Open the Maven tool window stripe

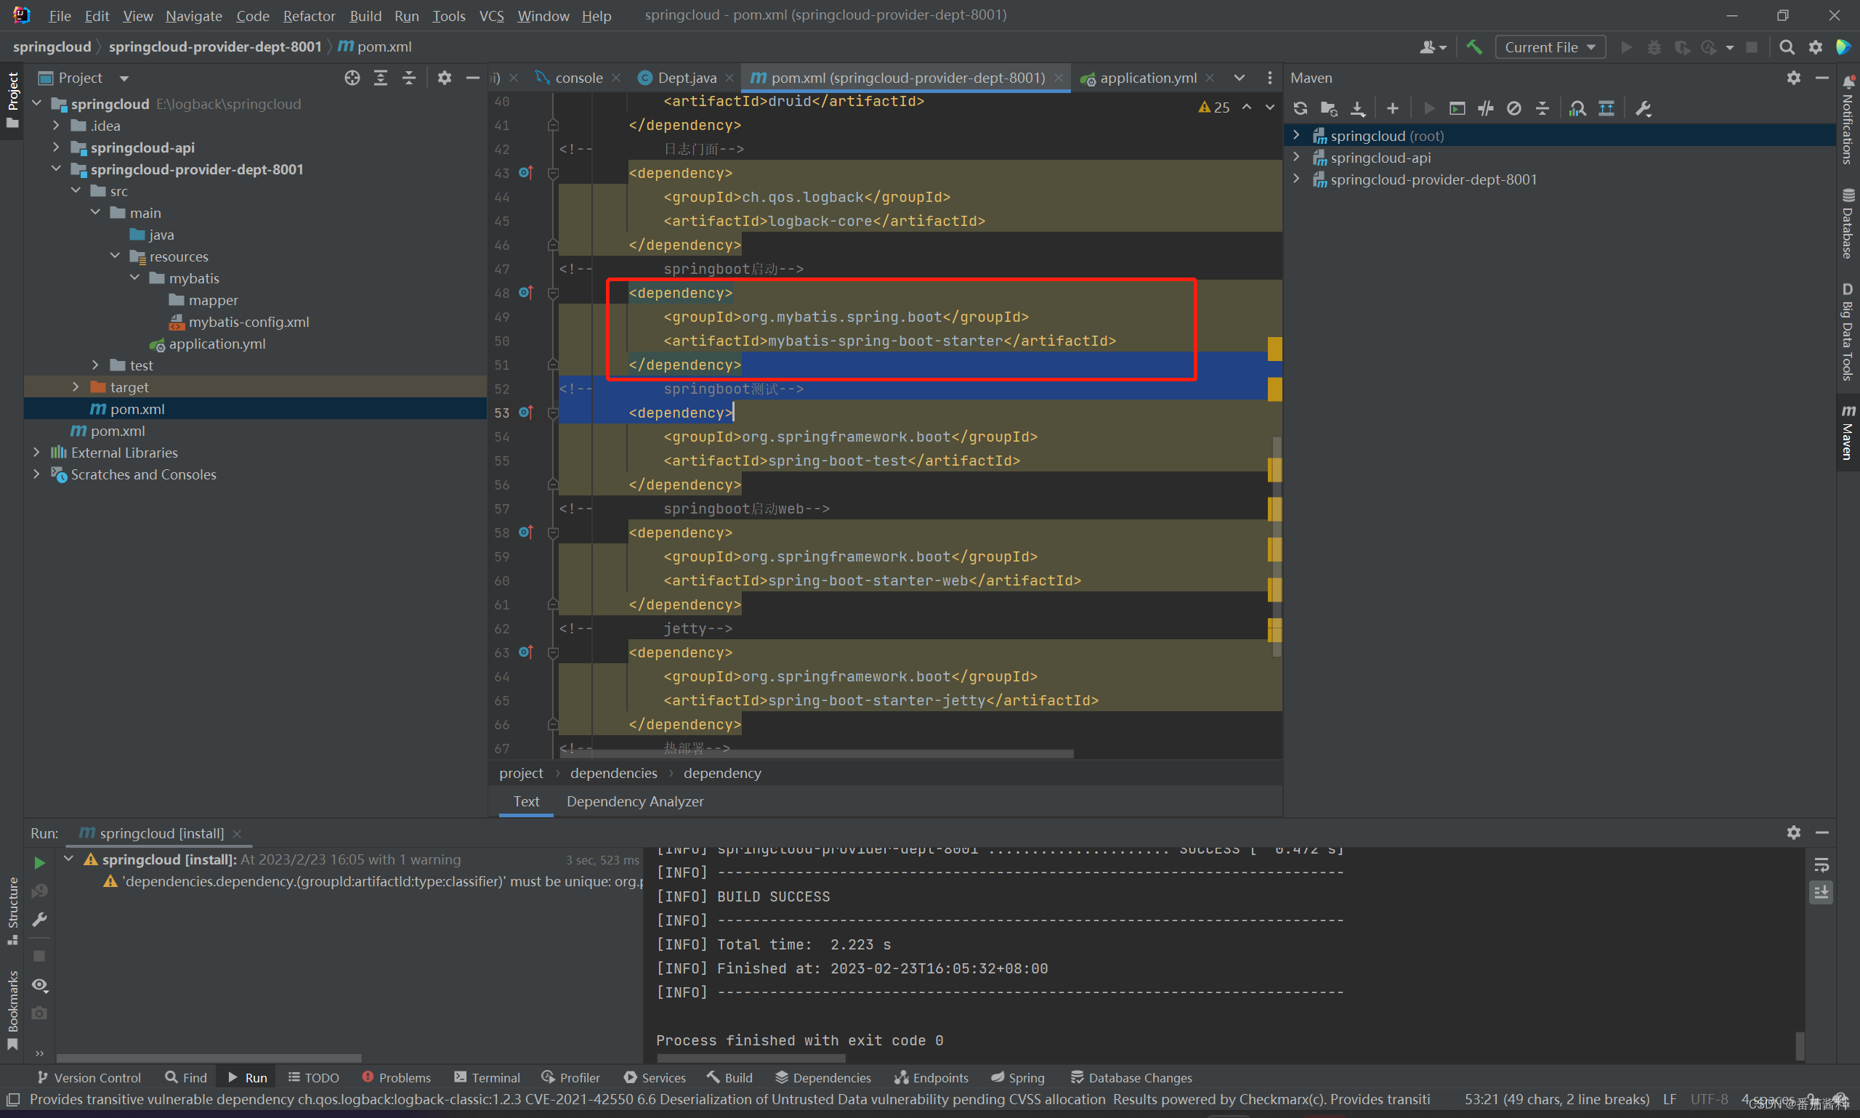[x=1848, y=432]
